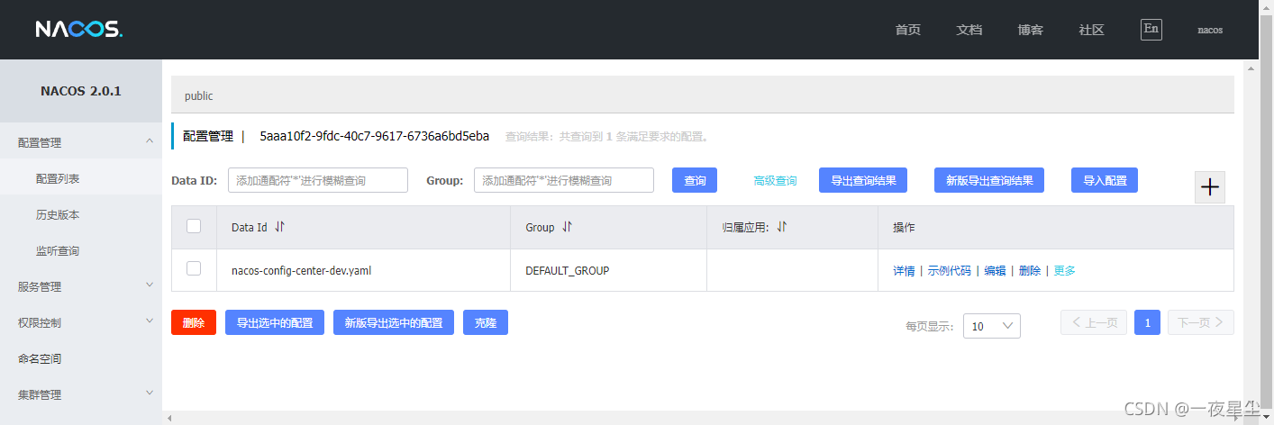This screenshot has width=1274, height=425.
Task: Click namespace ID 5aaa10f2-9fdc-40c7-9617-6736a6bd5eba
Action: (375, 137)
